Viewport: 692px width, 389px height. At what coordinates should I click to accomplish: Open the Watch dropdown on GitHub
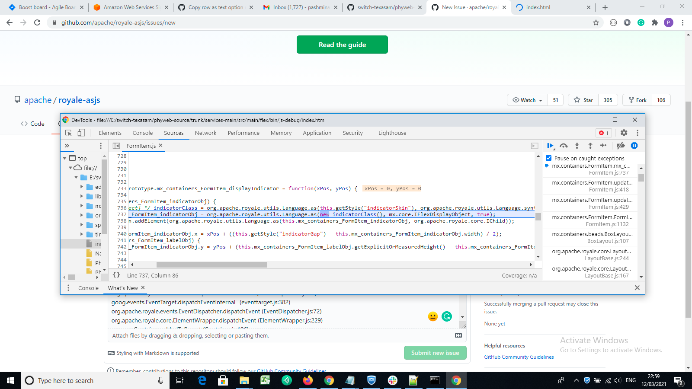click(x=527, y=100)
